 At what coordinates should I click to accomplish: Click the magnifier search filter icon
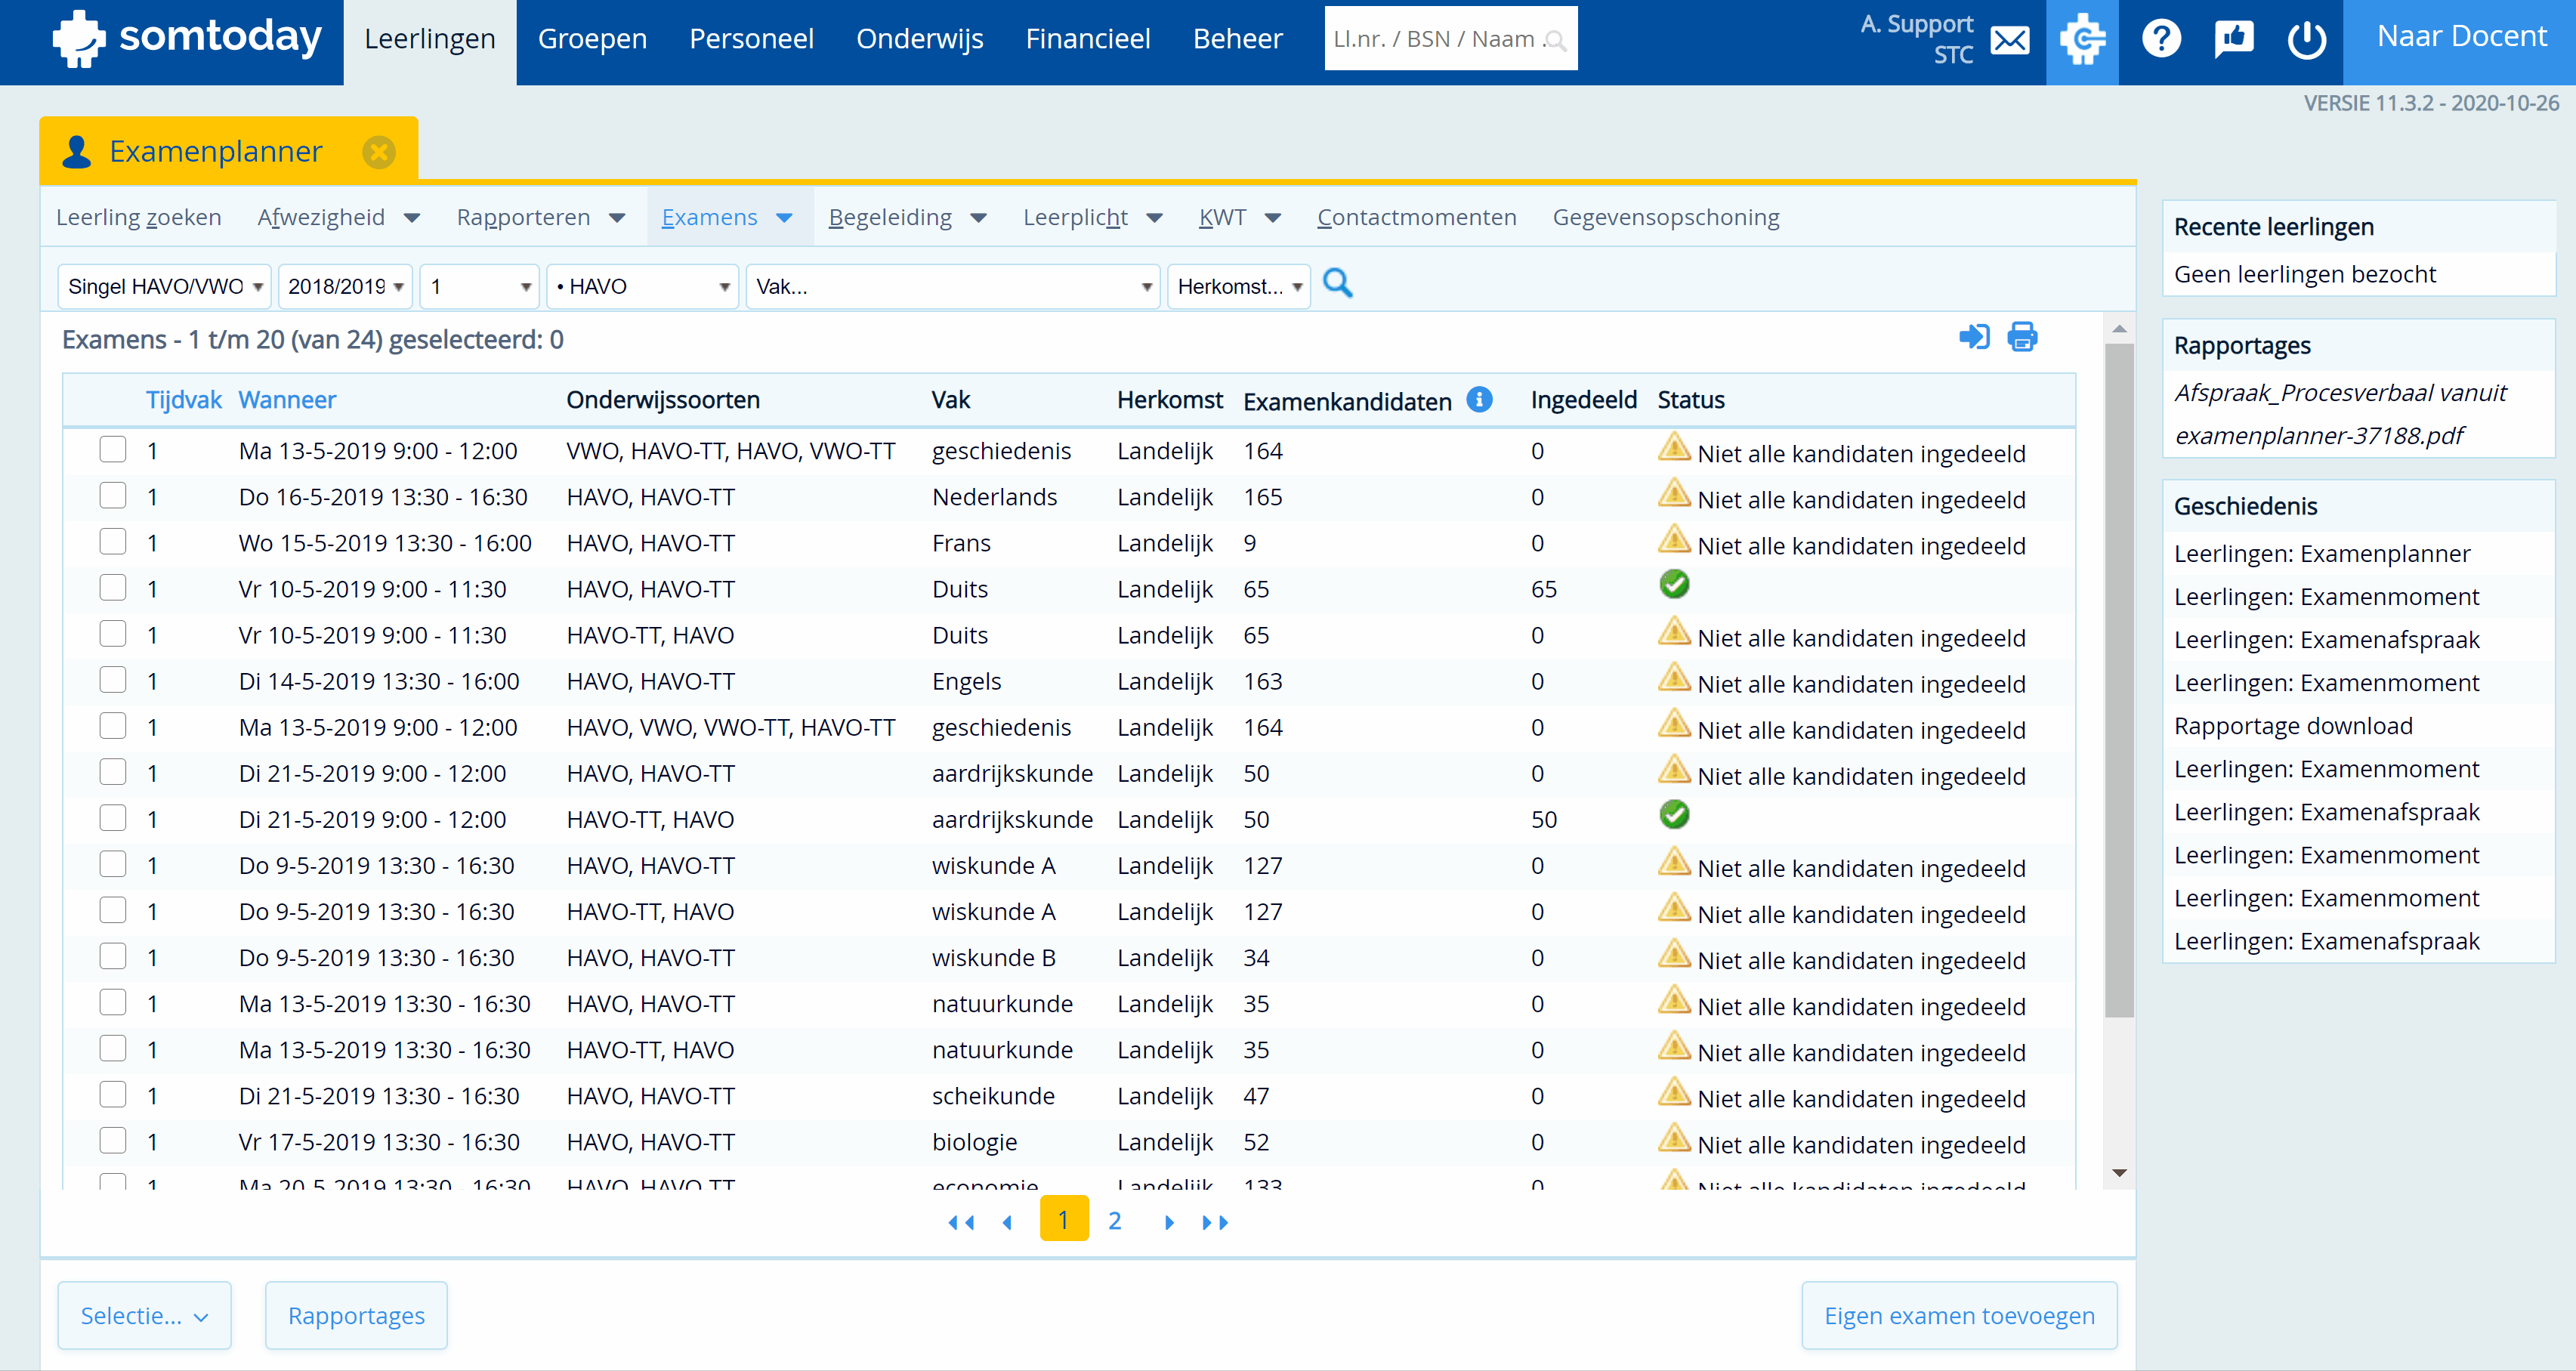click(x=1337, y=284)
